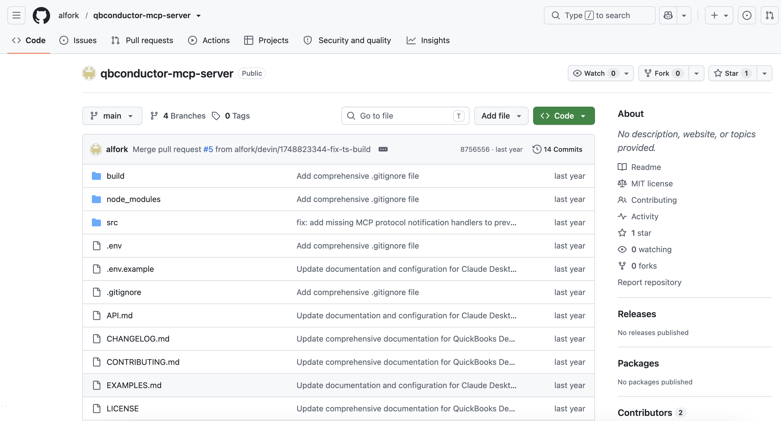Open the repository name dropdown caret in header
Image resolution: width=781 pixels, height=421 pixels.
199,16
